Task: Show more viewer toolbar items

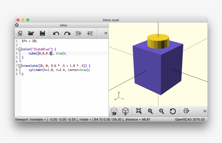Action: click(x=205, y=111)
